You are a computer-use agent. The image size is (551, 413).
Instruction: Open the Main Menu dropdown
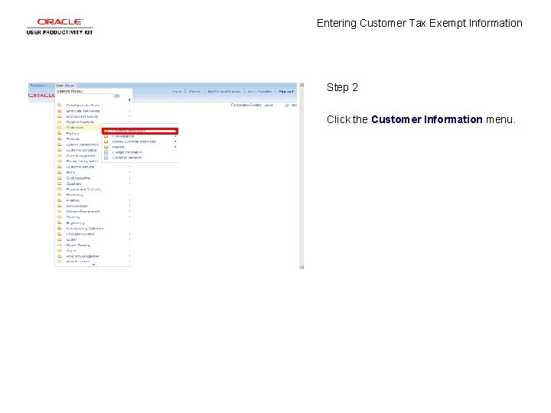pyautogui.click(x=66, y=86)
